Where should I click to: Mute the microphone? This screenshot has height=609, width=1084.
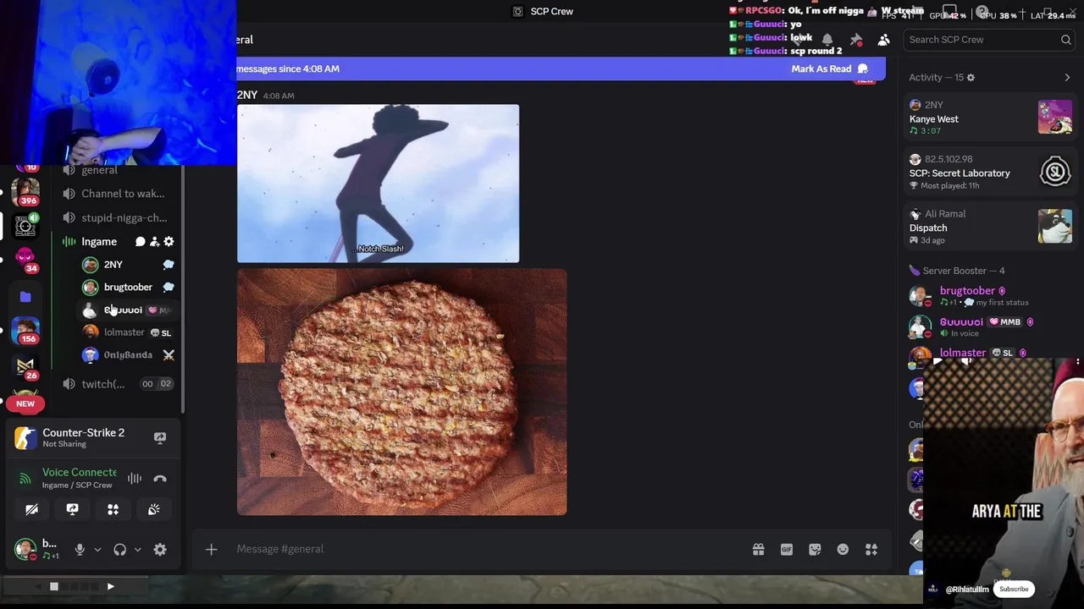80,550
